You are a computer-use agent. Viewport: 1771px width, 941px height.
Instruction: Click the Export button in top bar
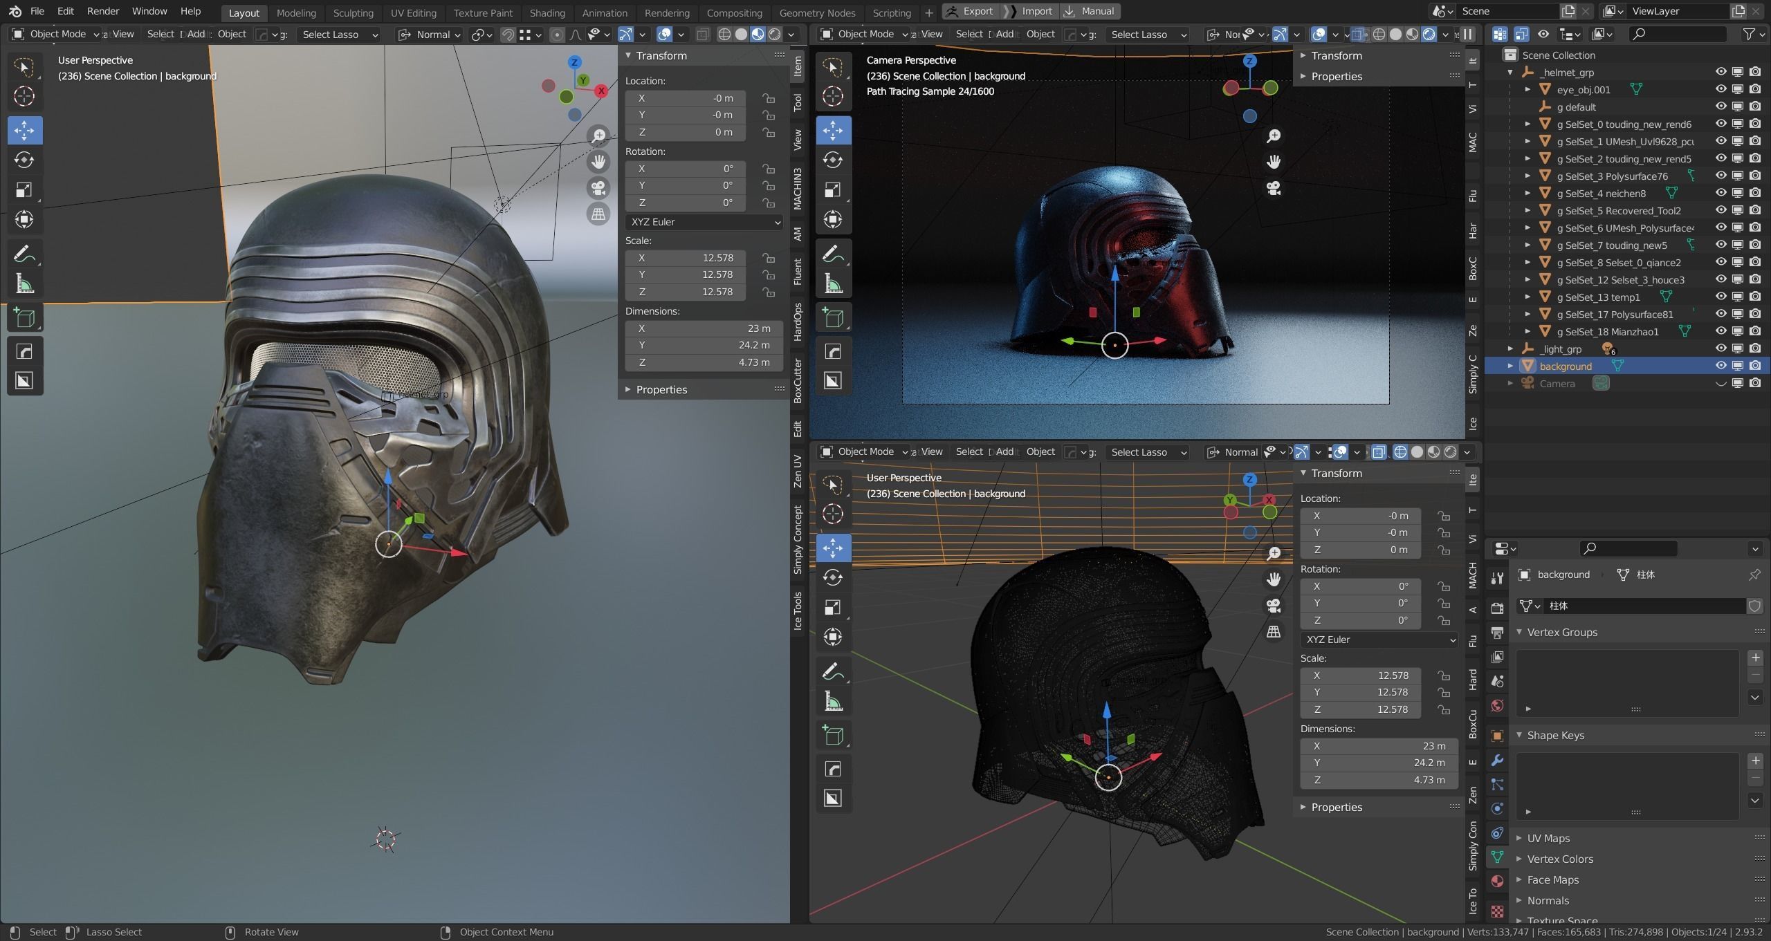click(x=971, y=11)
